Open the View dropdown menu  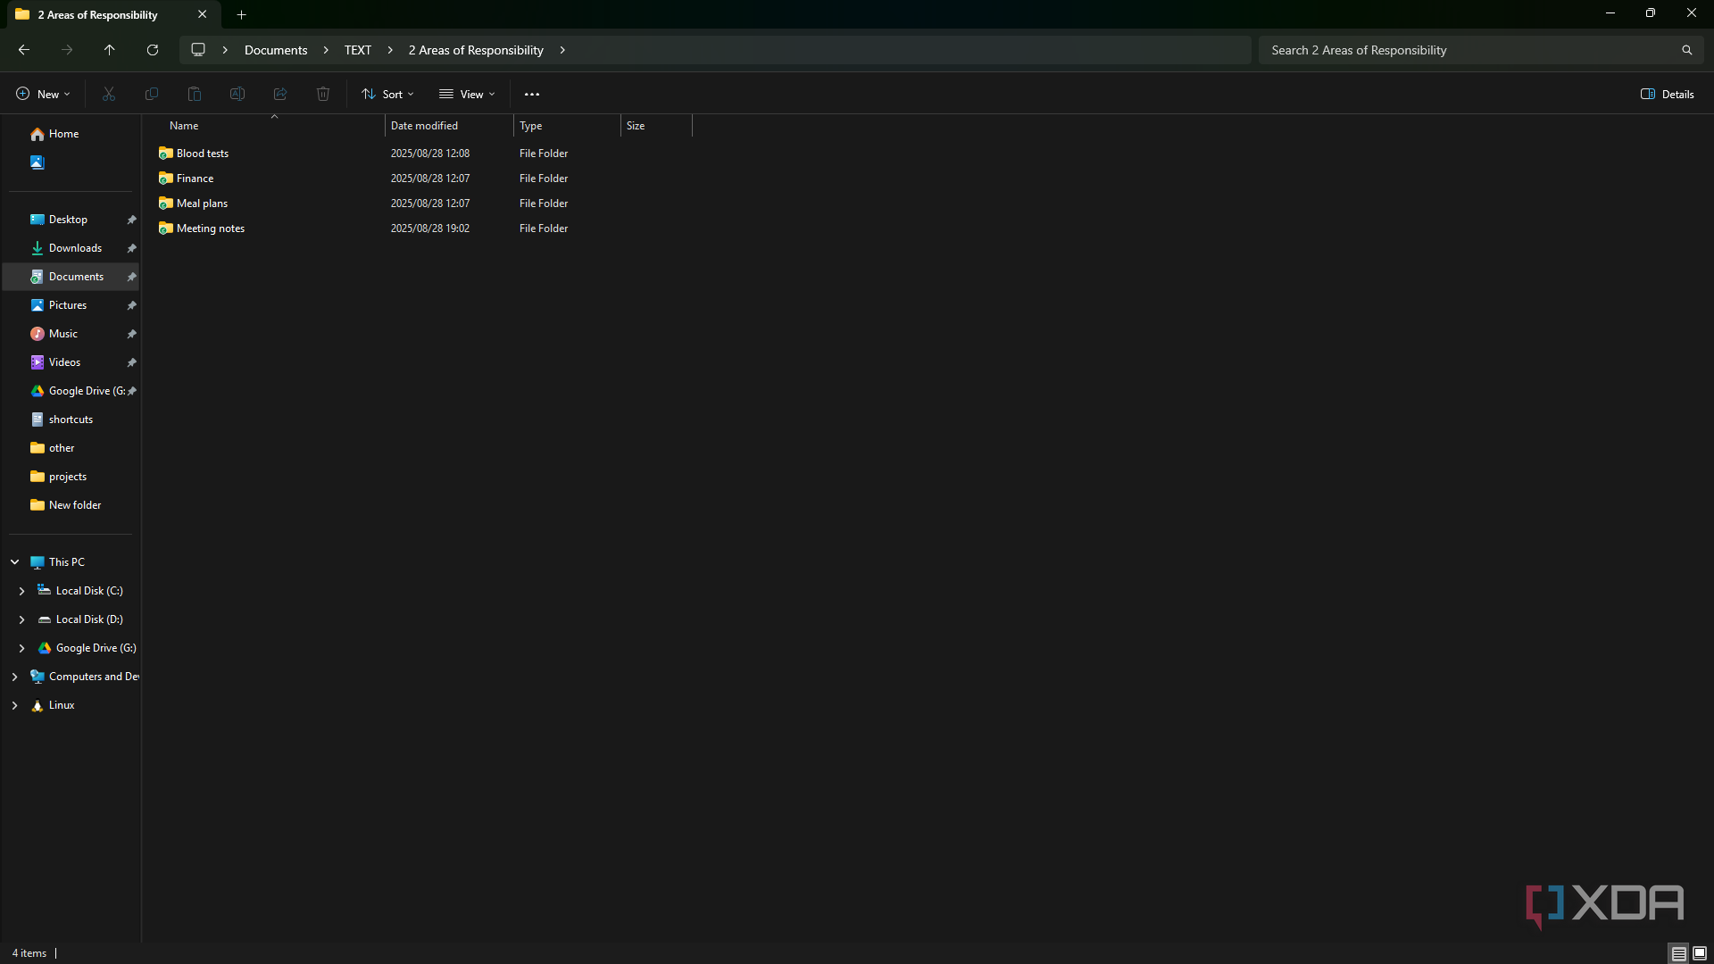pos(467,94)
